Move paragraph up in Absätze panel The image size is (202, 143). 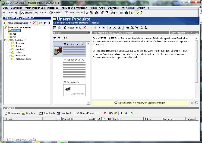pos(55,38)
